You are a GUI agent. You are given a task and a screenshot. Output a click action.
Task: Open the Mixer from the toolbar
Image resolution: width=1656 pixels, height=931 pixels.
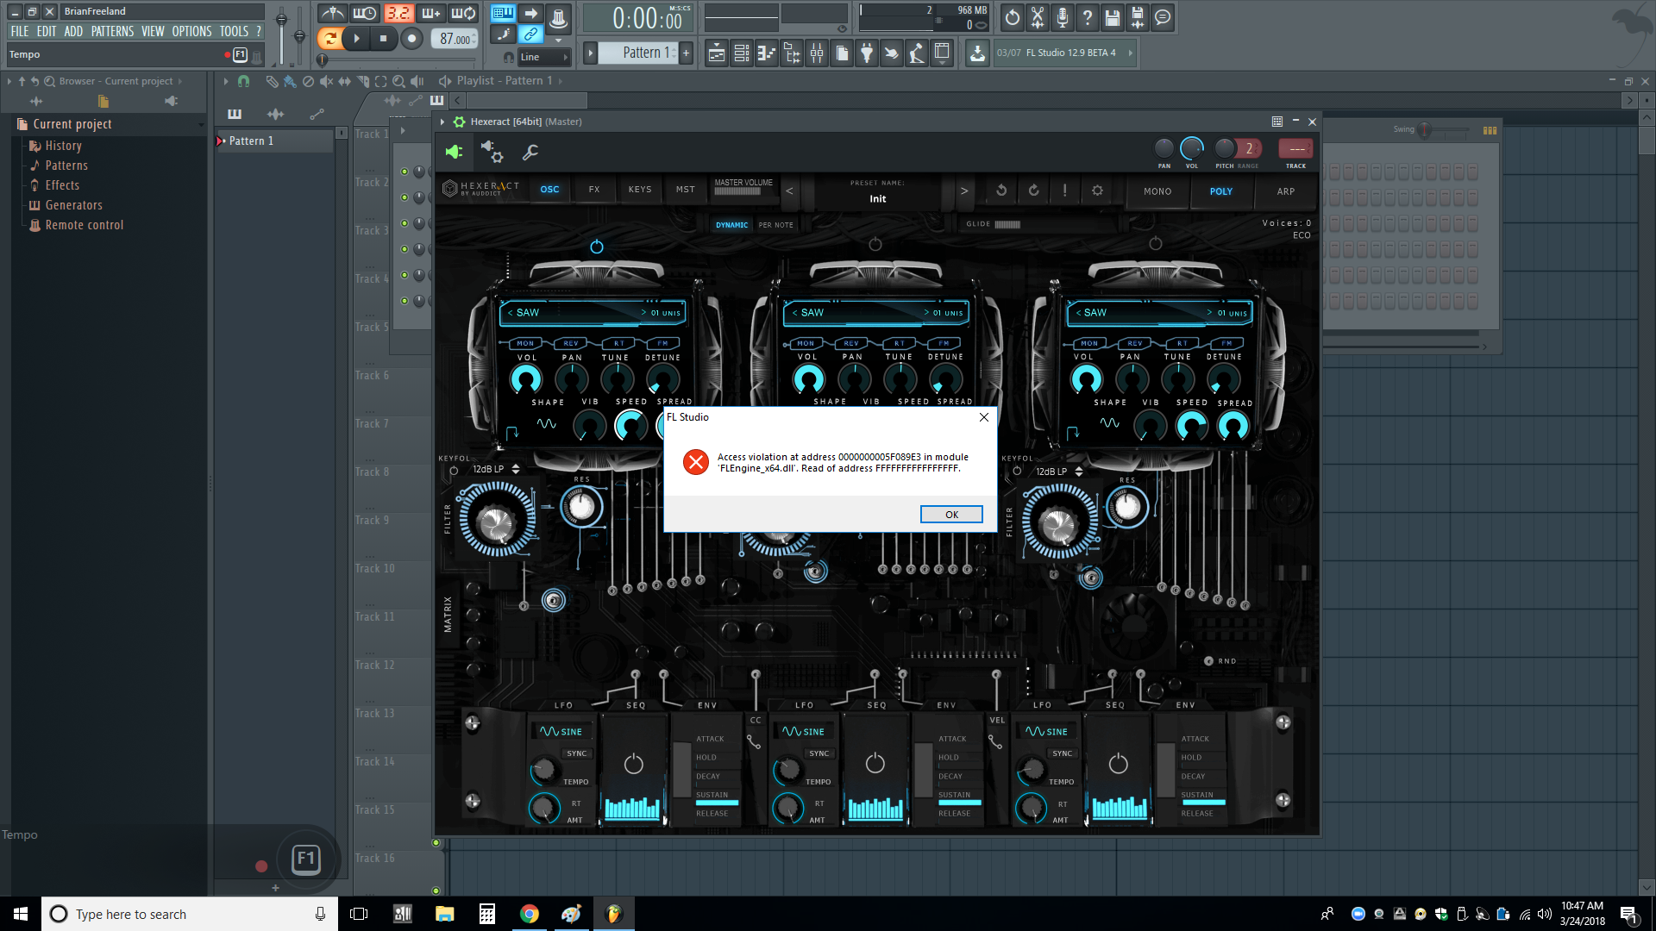[x=816, y=53]
